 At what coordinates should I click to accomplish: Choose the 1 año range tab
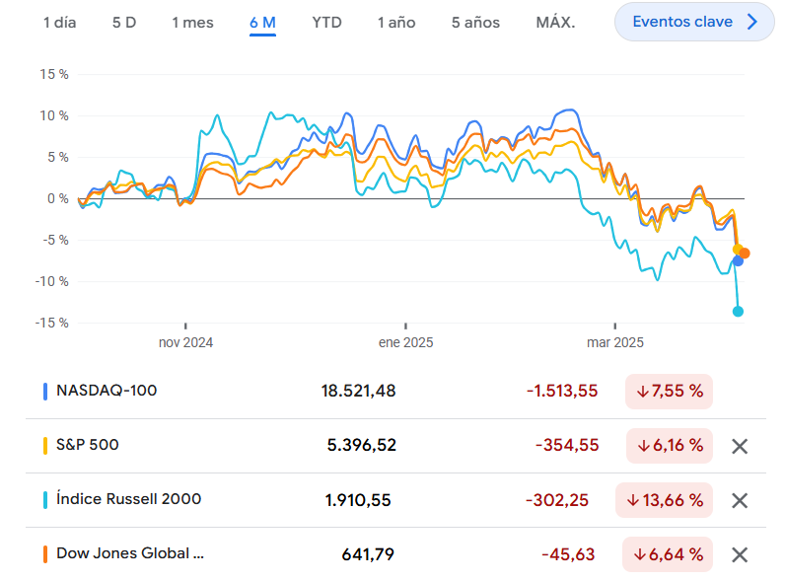click(396, 23)
